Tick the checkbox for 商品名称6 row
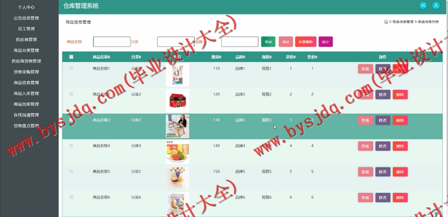 pyautogui.click(x=71, y=197)
